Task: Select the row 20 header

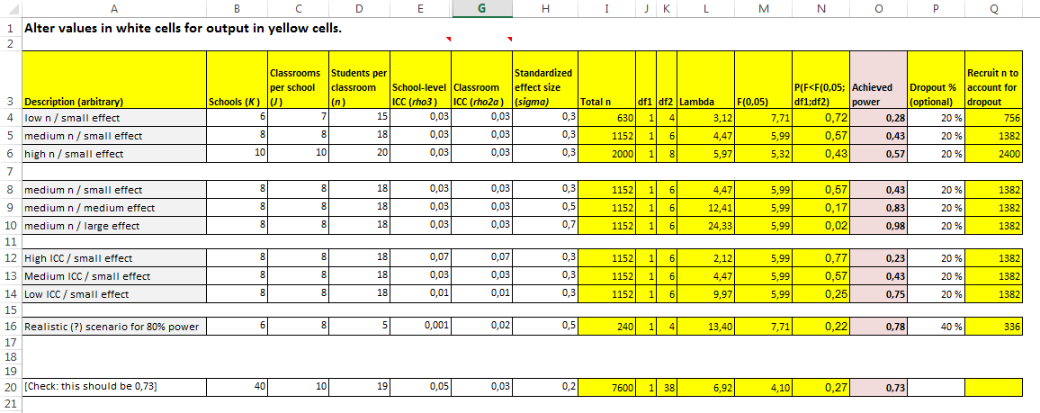Action: coord(10,387)
